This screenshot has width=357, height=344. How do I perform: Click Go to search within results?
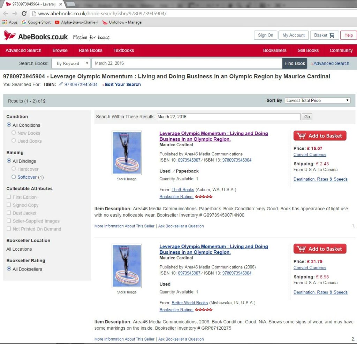pos(307,117)
